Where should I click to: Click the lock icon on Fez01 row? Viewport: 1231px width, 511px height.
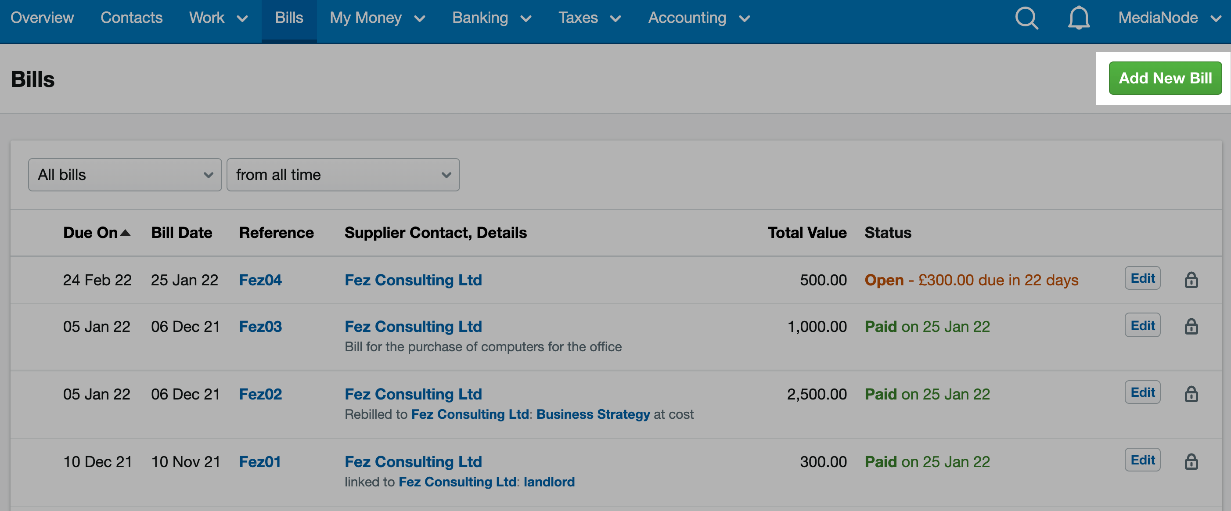click(1191, 462)
